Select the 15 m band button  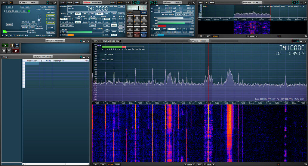(130, 29)
